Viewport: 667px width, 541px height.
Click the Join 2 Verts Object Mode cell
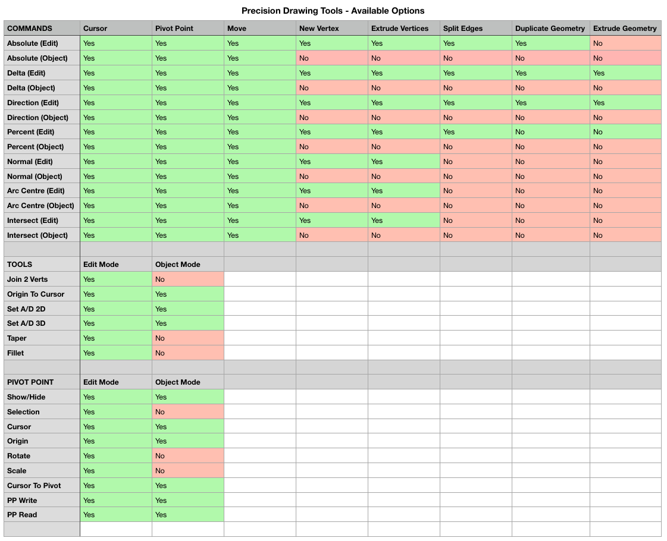pos(187,279)
